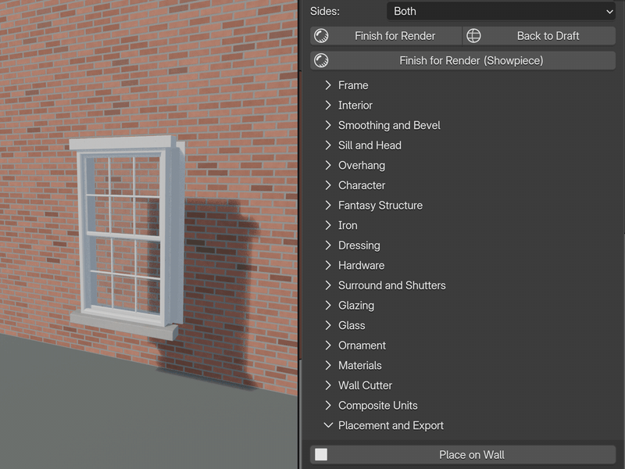
Task: Expand the Smoothing and Bevel section
Action: point(328,125)
